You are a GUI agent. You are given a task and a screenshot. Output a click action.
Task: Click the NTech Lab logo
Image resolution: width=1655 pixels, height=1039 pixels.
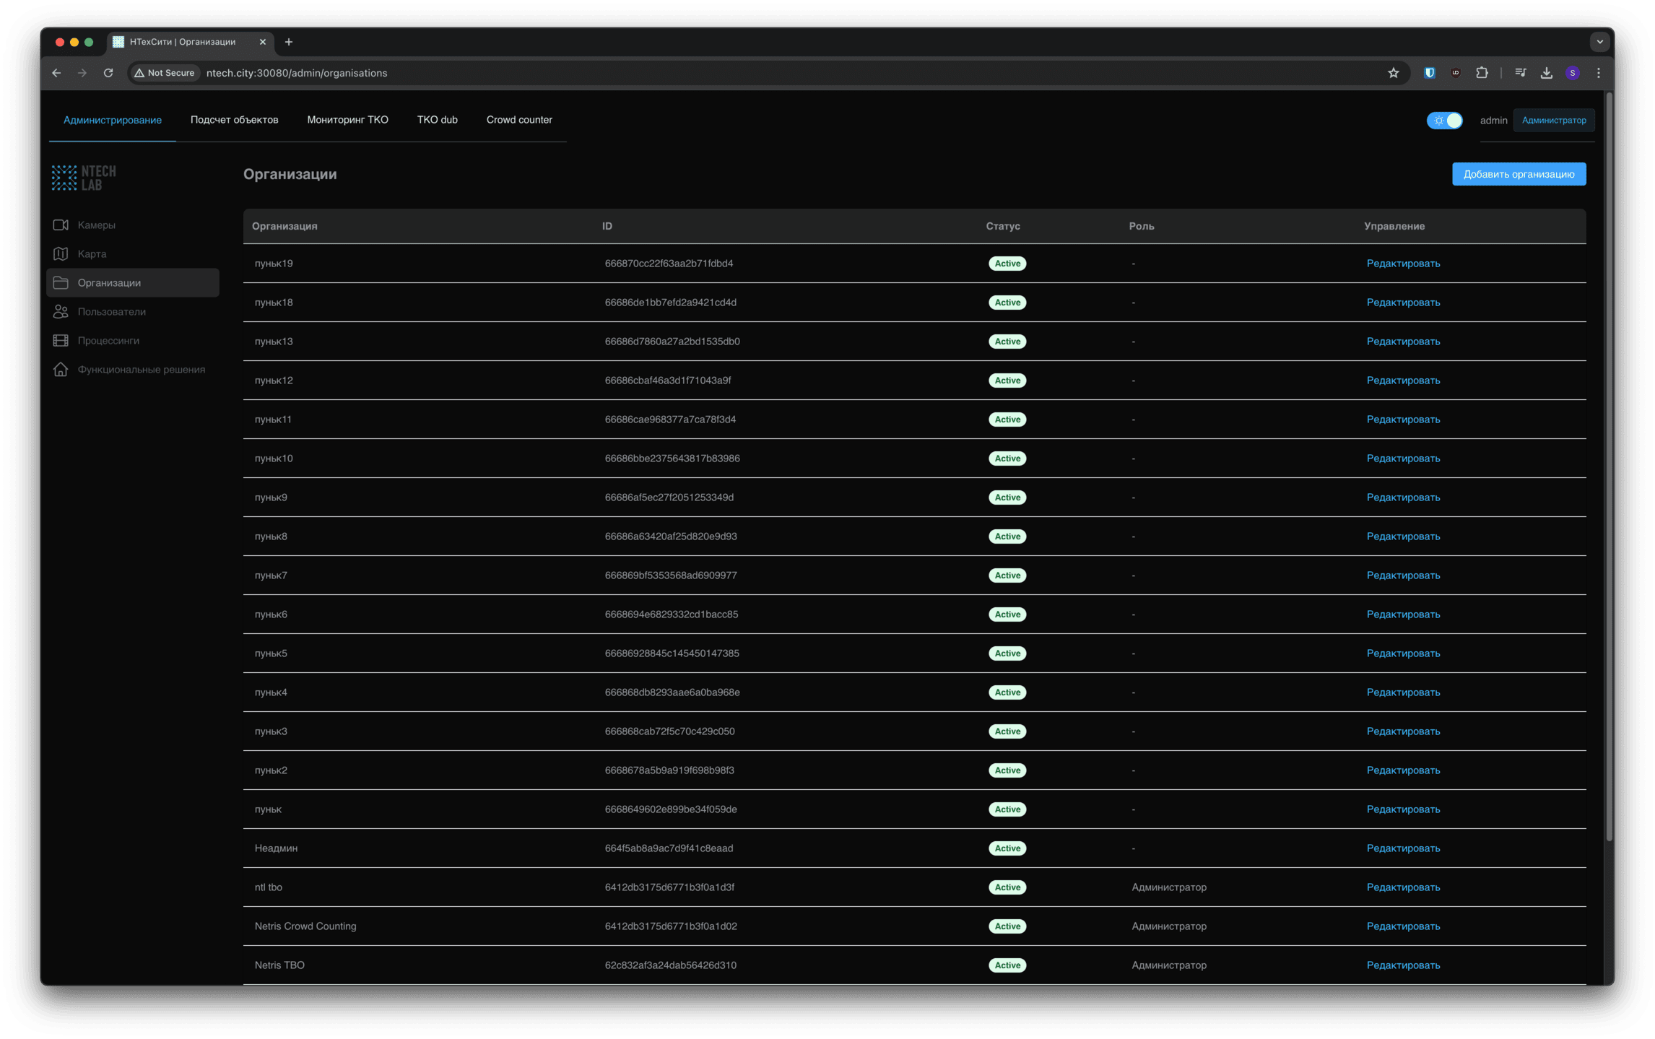(84, 178)
